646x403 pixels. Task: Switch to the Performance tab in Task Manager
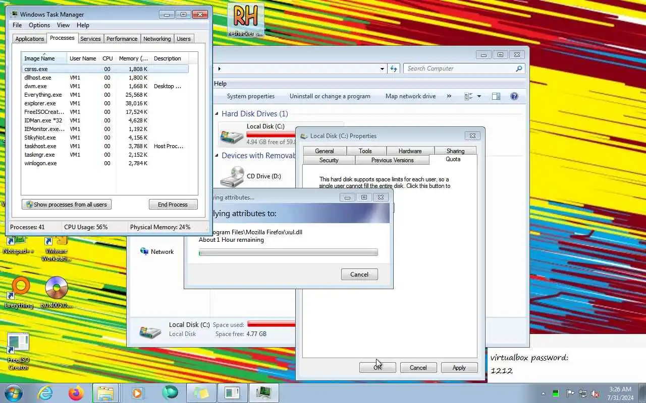pos(122,39)
